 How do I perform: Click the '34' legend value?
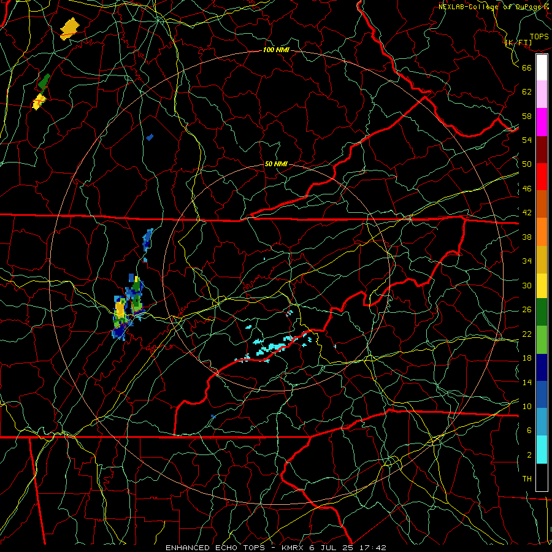click(527, 261)
